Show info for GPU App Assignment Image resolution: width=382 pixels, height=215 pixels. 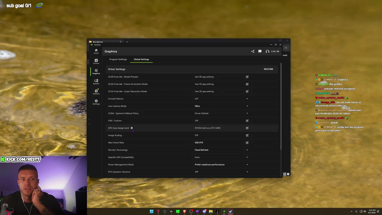point(132,128)
